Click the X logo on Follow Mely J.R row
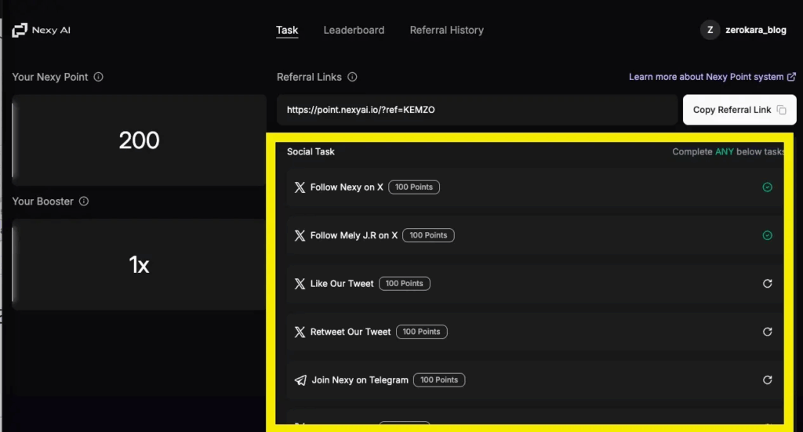Image resolution: width=803 pixels, height=432 pixels. coord(300,235)
